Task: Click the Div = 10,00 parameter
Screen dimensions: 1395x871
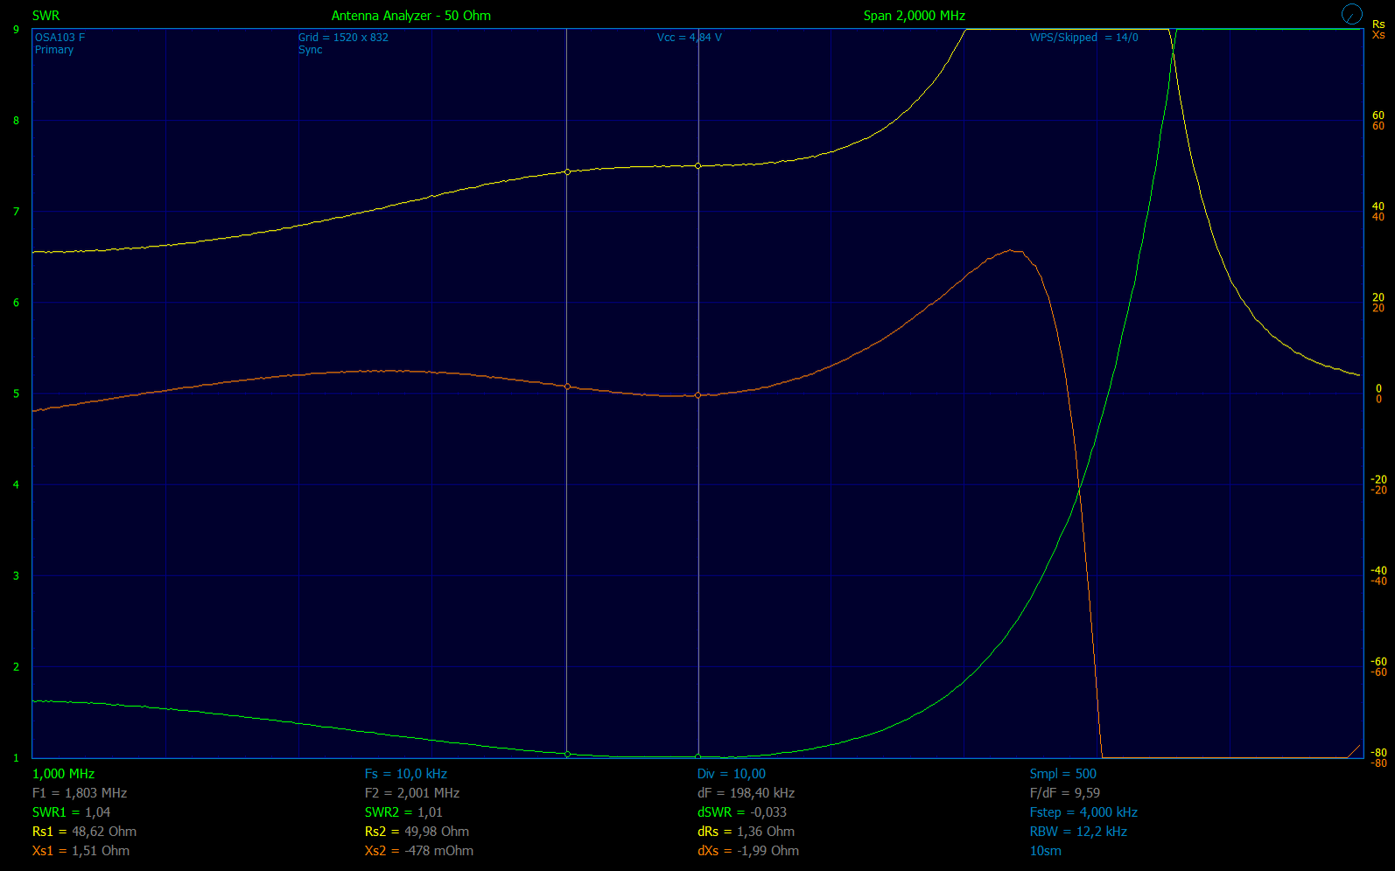Action: 732,774
